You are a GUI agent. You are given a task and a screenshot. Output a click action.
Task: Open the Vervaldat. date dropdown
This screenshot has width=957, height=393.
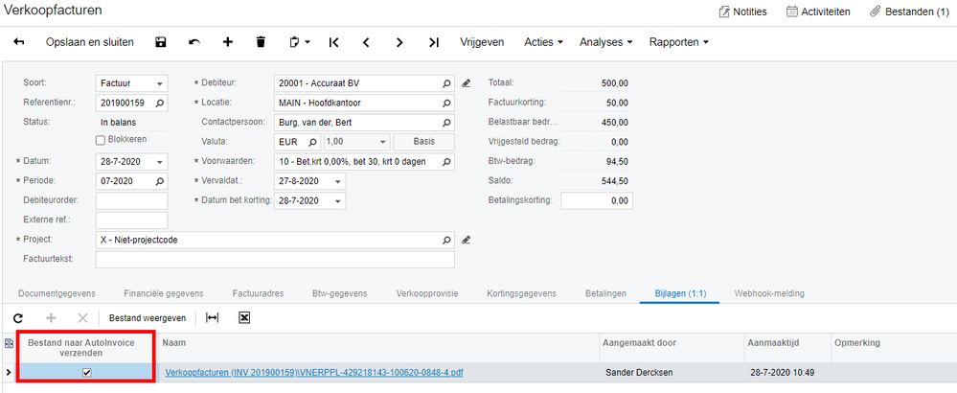338,181
